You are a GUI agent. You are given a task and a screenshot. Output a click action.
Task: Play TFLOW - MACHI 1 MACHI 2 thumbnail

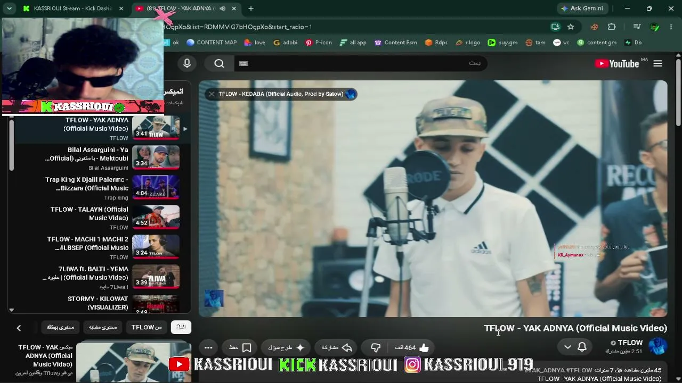coord(156,247)
